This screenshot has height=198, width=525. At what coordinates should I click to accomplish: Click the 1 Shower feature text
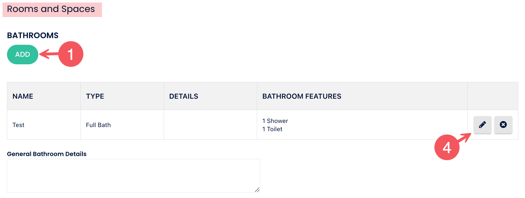point(275,121)
